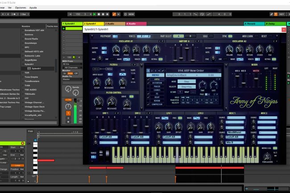The height and width of the screenshot is (193, 290).
Task: Click the Oscillator A1 Volume knob
Action: point(116,49)
